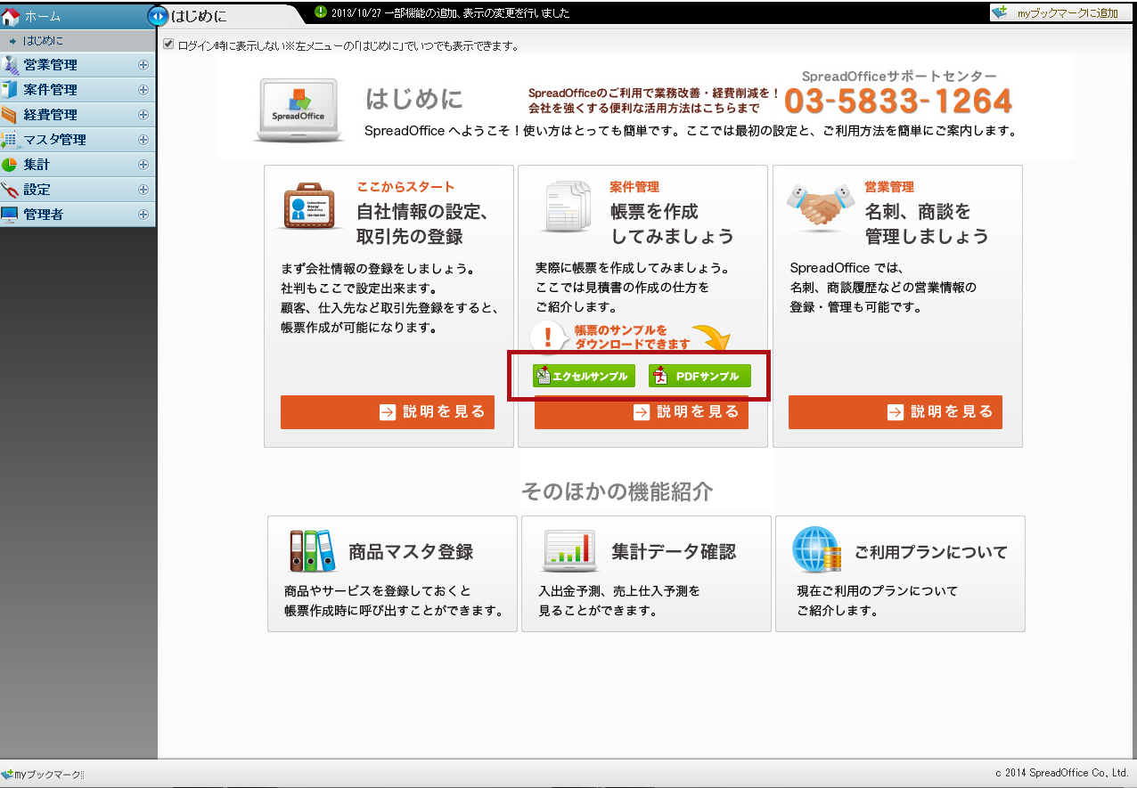The height and width of the screenshot is (788, 1137).
Task: Expand the マスタ管理 menu plus button
Action: pos(143,140)
